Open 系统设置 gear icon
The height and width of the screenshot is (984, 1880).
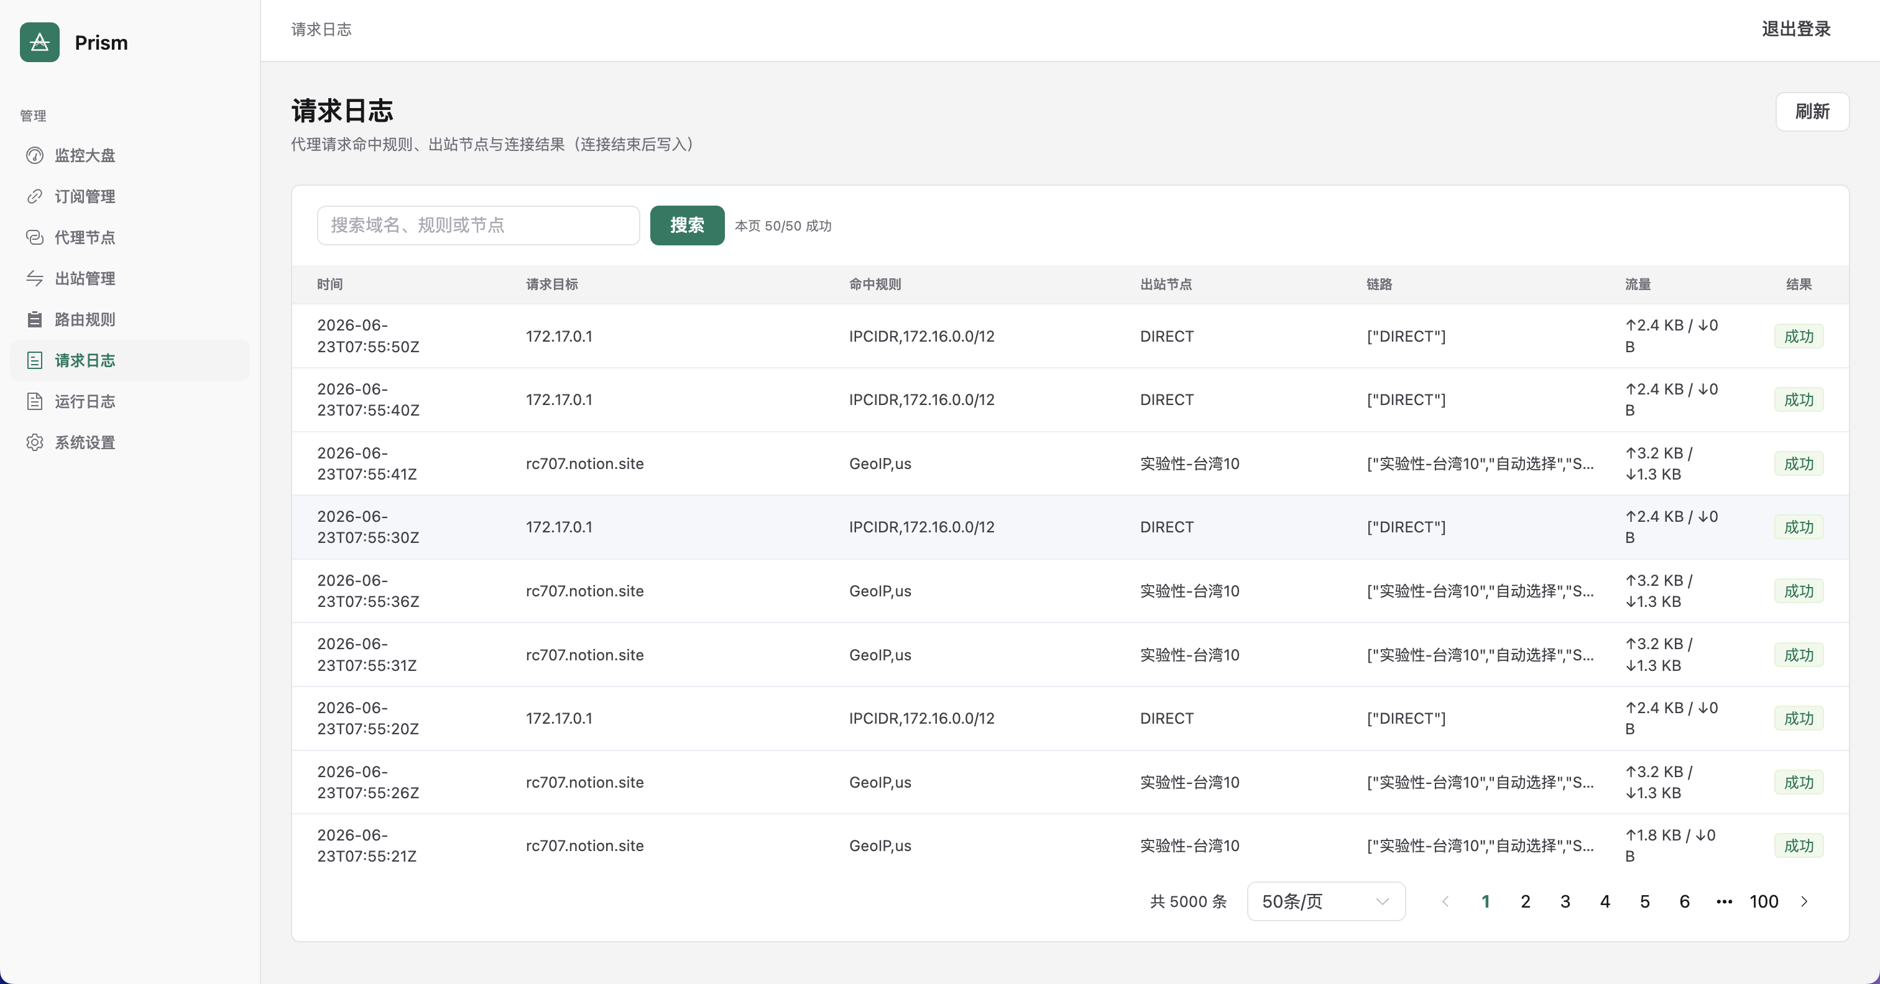(x=34, y=442)
